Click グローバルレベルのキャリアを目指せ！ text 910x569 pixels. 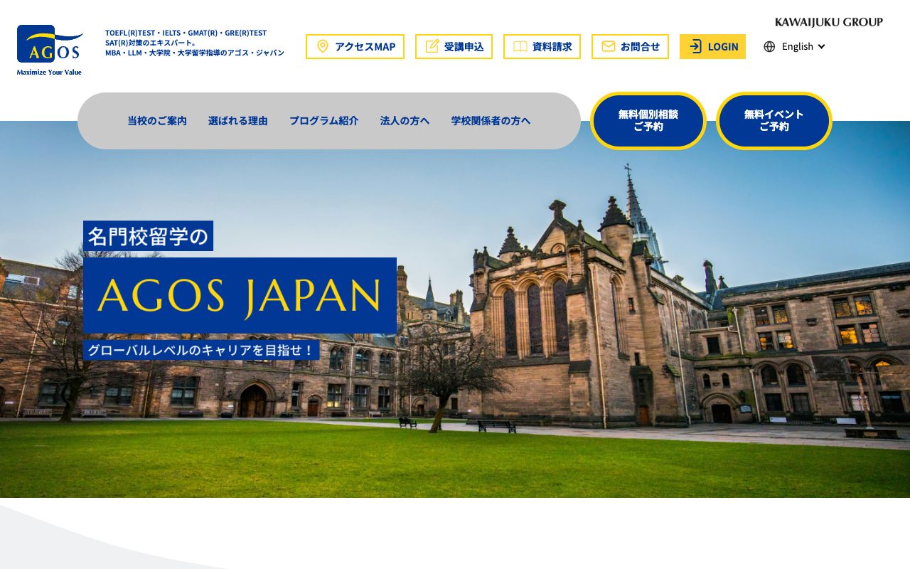201,350
